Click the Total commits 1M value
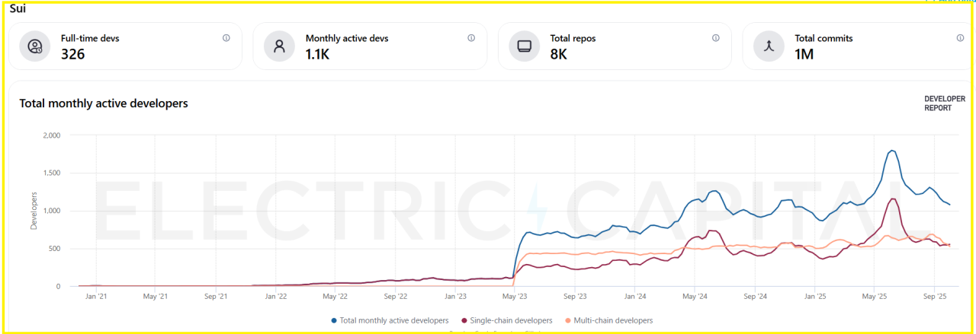Viewport: 976px width, 334px height. (x=804, y=54)
